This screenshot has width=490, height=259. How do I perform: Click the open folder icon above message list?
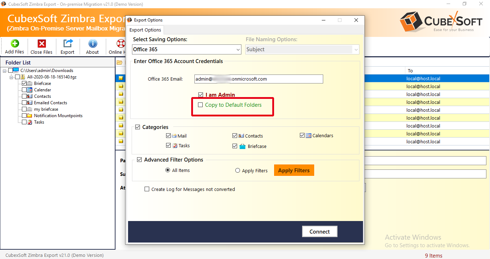click(x=119, y=63)
